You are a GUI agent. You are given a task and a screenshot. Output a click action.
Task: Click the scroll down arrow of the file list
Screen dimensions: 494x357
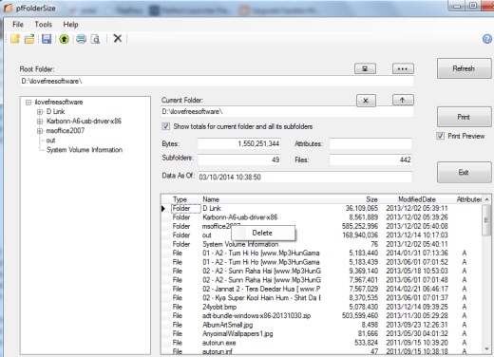pyautogui.click(x=486, y=348)
